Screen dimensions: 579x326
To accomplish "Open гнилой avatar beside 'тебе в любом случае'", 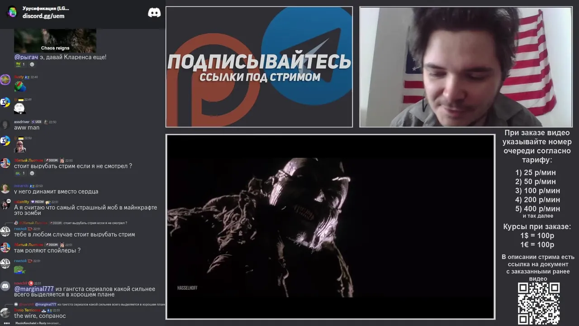I will 5,232.
